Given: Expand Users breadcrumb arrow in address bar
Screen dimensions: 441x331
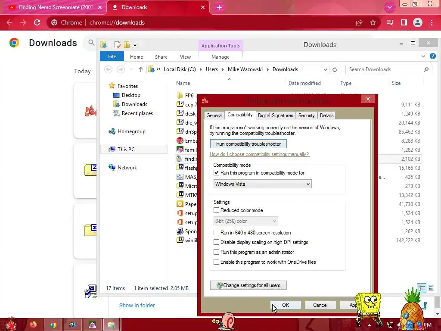Looking at the screenshot, I should (x=223, y=69).
